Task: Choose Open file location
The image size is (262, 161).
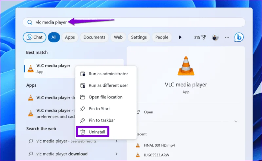Action: [106, 97]
